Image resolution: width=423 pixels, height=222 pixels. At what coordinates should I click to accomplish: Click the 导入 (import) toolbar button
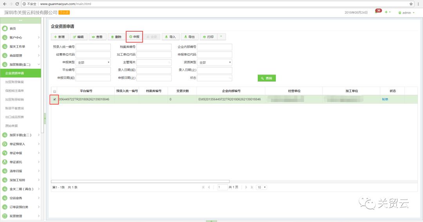170,37
